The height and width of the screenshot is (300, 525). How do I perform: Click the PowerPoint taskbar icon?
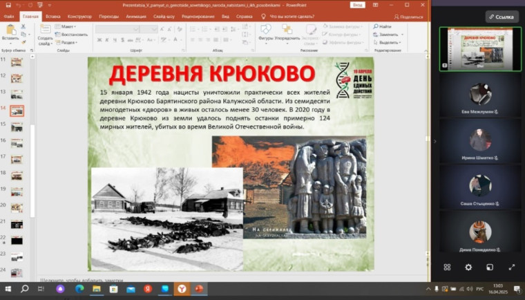[199, 289]
